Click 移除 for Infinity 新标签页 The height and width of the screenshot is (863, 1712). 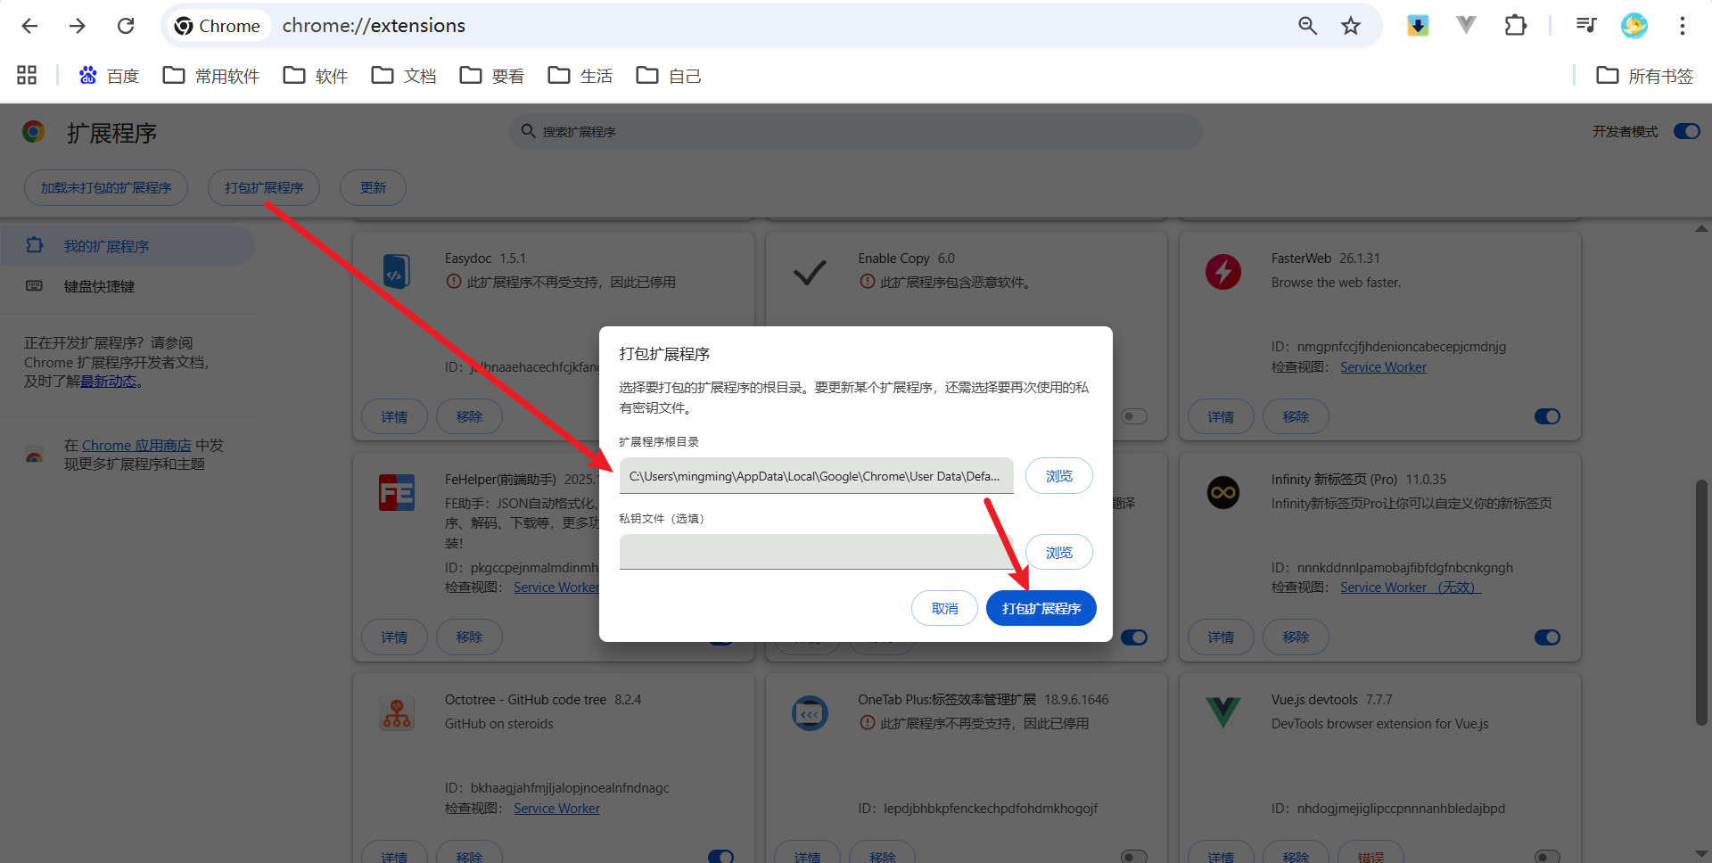point(1296,637)
